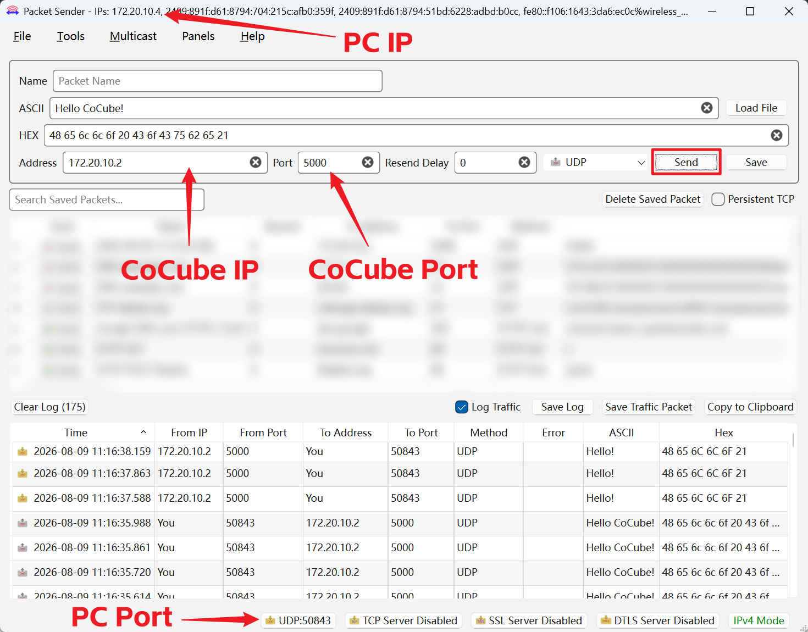Click the DTLS Server Disabled status indicator

point(658,620)
